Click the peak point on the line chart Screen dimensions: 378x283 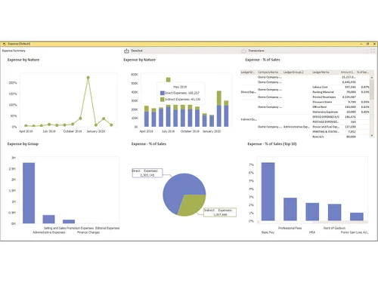coord(88,78)
